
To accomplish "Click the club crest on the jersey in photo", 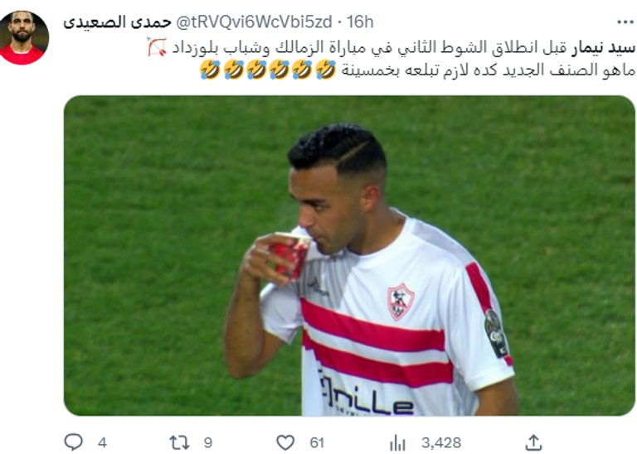I will (x=401, y=302).
